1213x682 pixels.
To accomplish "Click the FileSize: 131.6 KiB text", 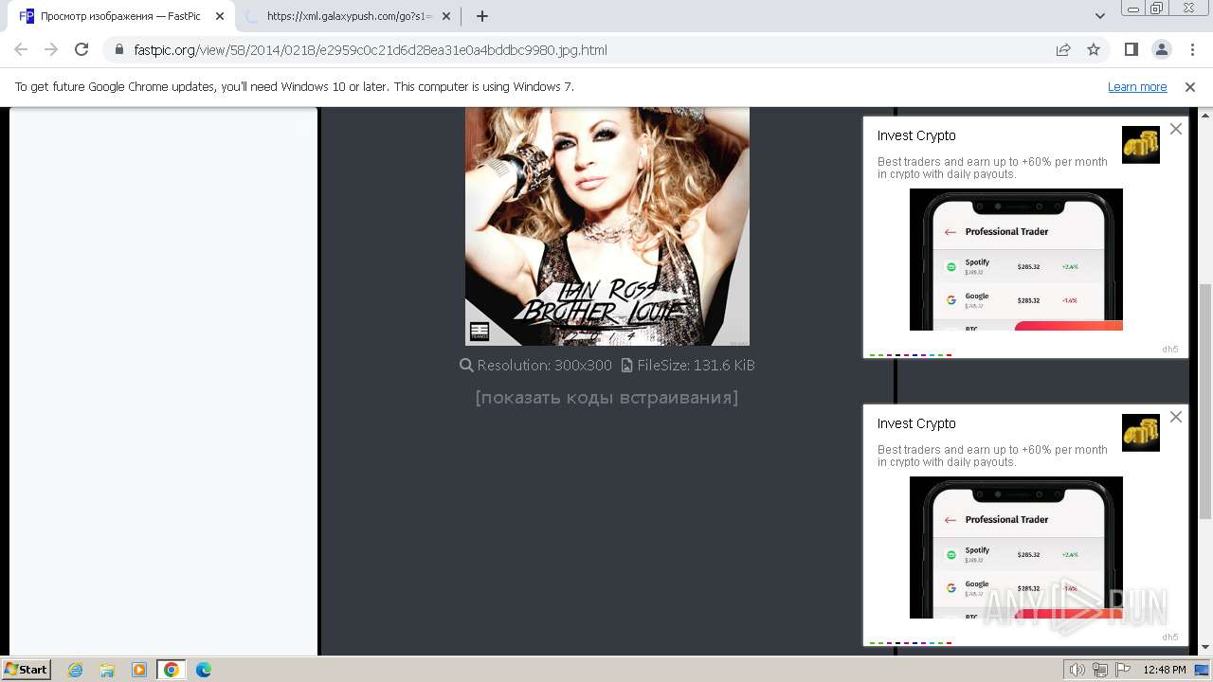I will 697,365.
